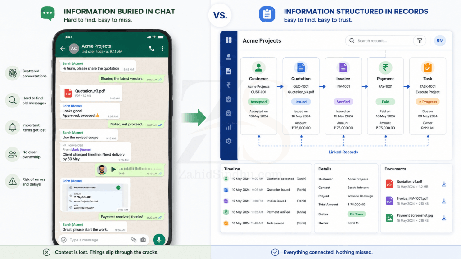Viewport: 461px width, 259px height.
Task: Click the On Track status badge
Action: (357, 214)
